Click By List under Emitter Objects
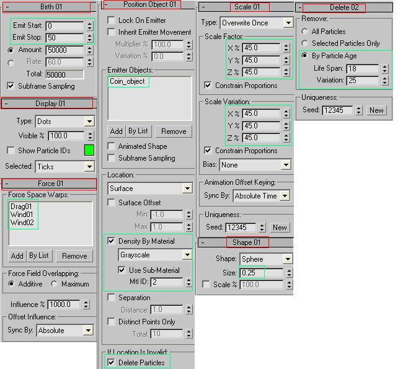The height and width of the screenshot is (369, 403). pos(138,131)
